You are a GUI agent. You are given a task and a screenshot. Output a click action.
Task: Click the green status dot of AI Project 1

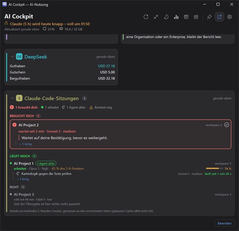click(11, 163)
